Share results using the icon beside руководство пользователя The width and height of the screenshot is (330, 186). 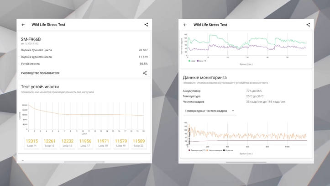point(145,73)
